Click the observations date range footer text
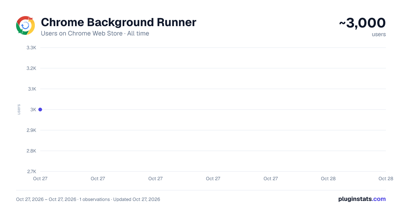The height and width of the screenshot is (211, 402). [x=88, y=199]
